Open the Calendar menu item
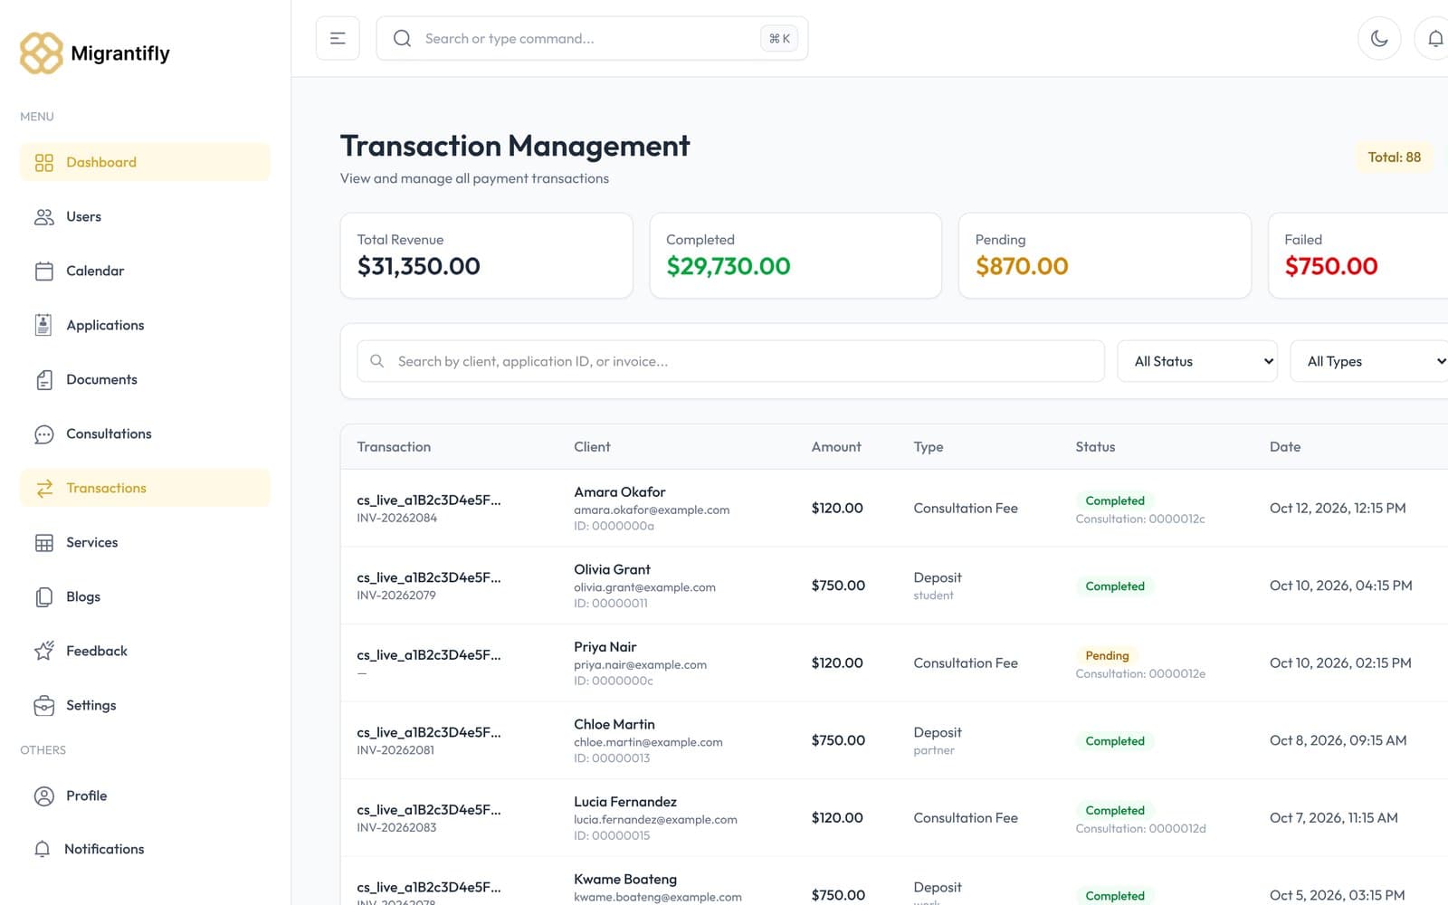This screenshot has width=1448, height=905. (145, 271)
